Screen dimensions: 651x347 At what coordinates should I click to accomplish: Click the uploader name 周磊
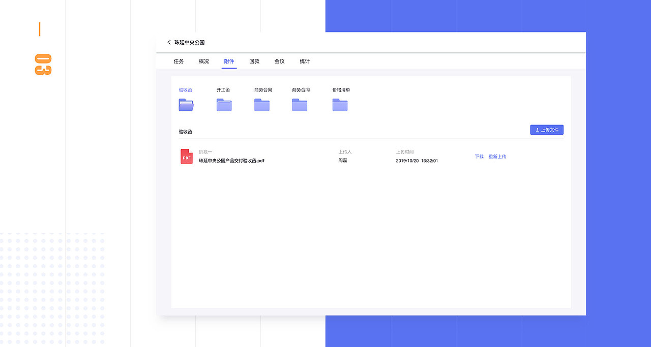tap(343, 161)
